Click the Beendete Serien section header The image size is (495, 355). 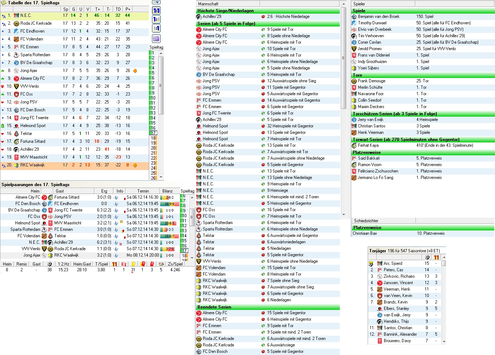tap(268, 307)
